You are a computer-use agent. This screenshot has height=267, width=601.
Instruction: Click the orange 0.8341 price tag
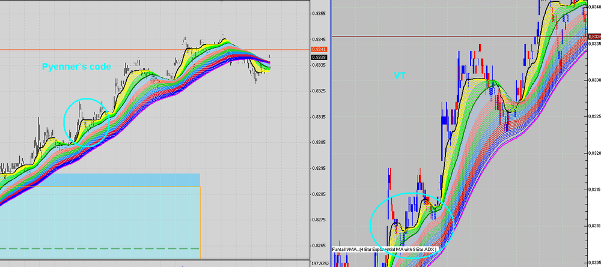pyautogui.click(x=319, y=49)
